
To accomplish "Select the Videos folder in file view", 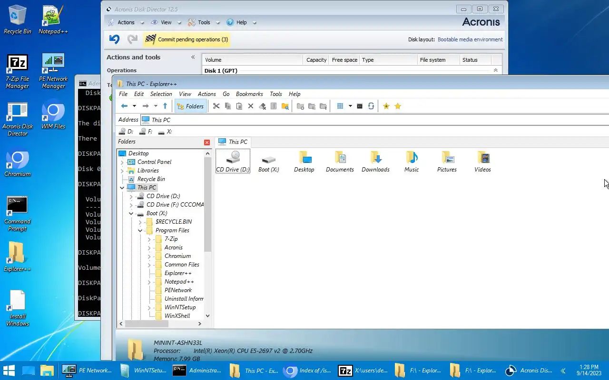I will (482, 161).
